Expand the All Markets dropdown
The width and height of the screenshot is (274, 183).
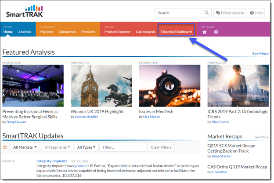[x=25, y=147]
